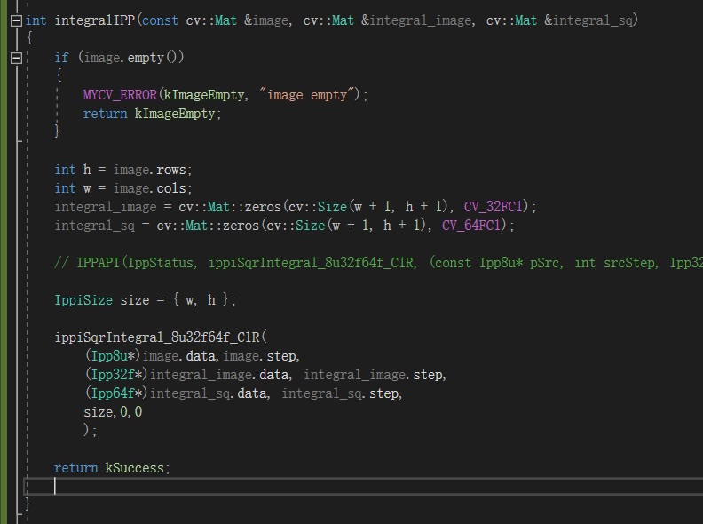Place cursor on the empty highlighted line
This screenshot has width=703, height=524.
click(364, 487)
